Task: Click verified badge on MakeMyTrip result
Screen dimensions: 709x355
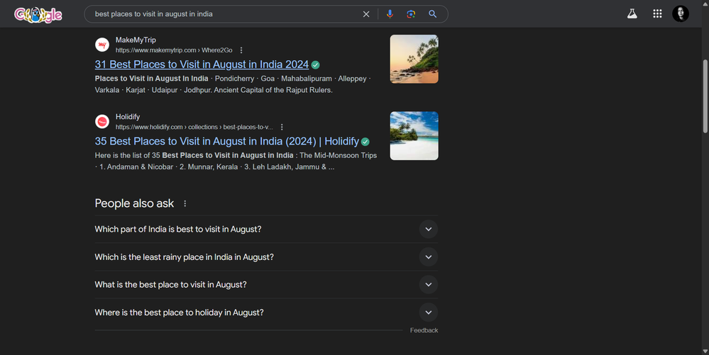Action: [x=316, y=65]
